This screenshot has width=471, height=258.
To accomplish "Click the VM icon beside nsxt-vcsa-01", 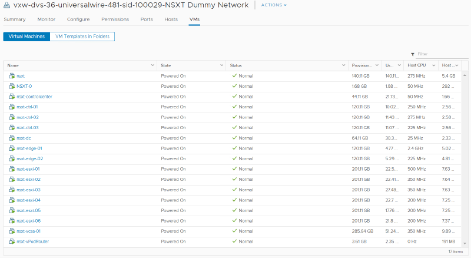I will click(x=12, y=231).
